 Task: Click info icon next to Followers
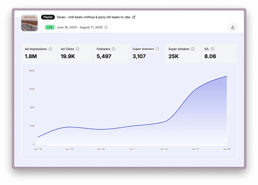pyautogui.click(x=114, y=49)
